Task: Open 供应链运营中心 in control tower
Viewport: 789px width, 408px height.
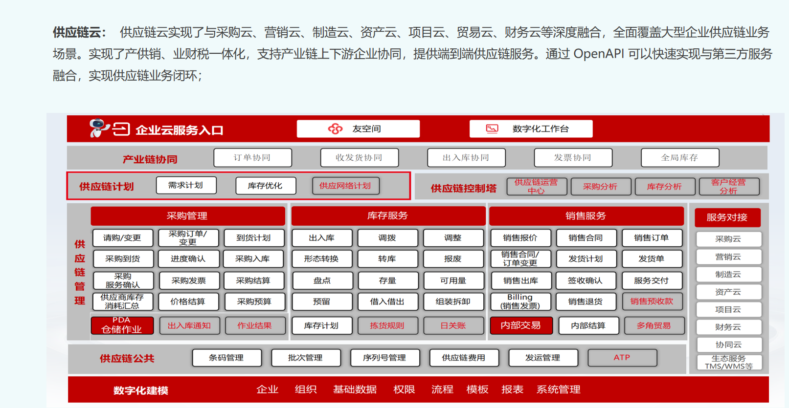Action: (x=537, y=186)
